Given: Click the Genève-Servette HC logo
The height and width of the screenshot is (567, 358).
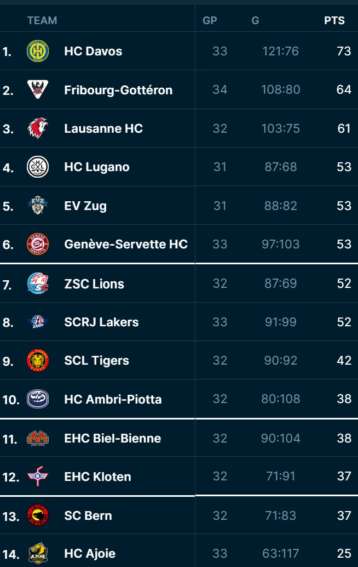Looking at the screenshot, I should point(38,244).
